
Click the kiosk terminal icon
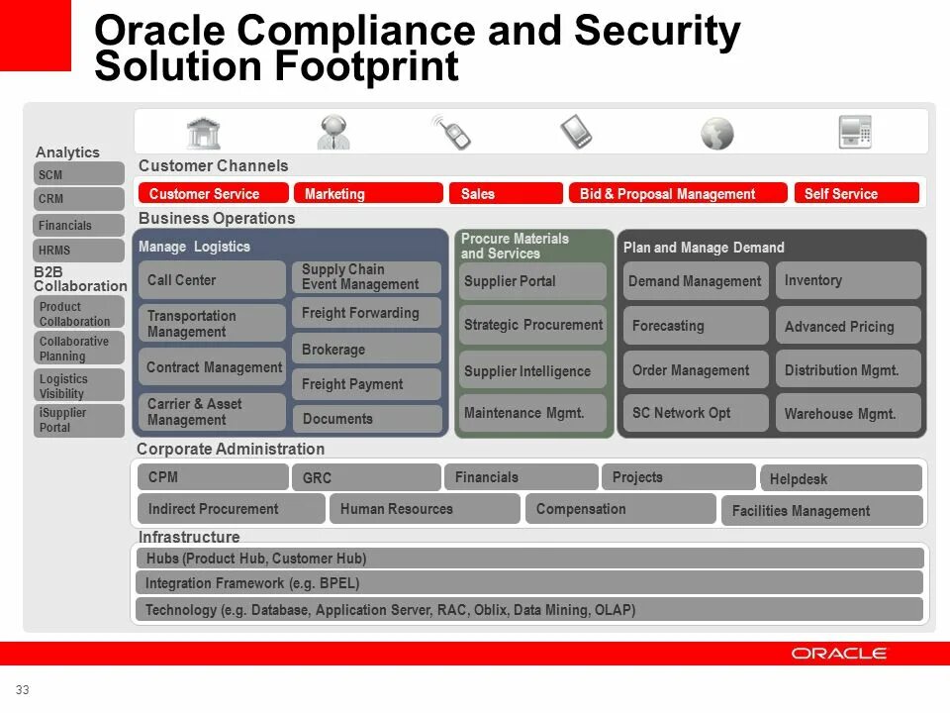pos(855,132)
